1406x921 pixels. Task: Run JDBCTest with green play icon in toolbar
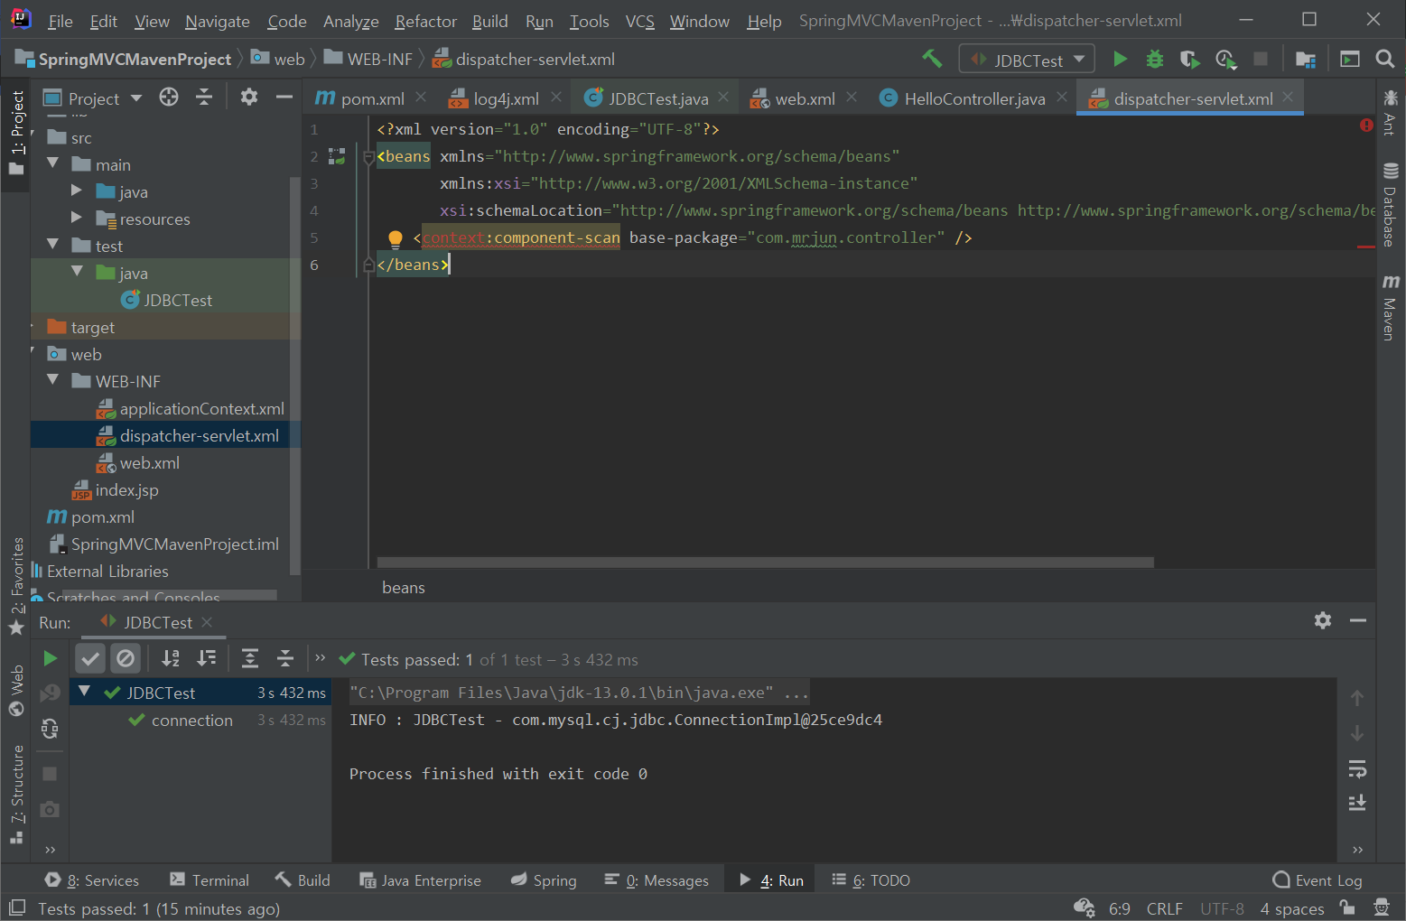click(x=1120, y=60)
